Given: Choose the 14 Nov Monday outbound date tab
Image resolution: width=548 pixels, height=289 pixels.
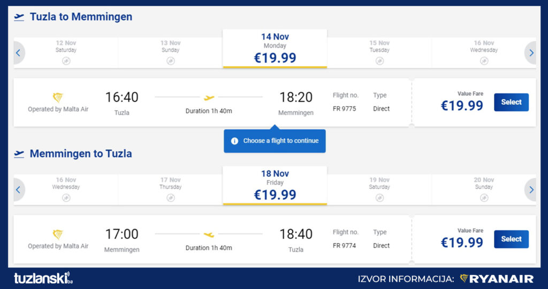Looking at the screenshot, I should click(275, 49).
